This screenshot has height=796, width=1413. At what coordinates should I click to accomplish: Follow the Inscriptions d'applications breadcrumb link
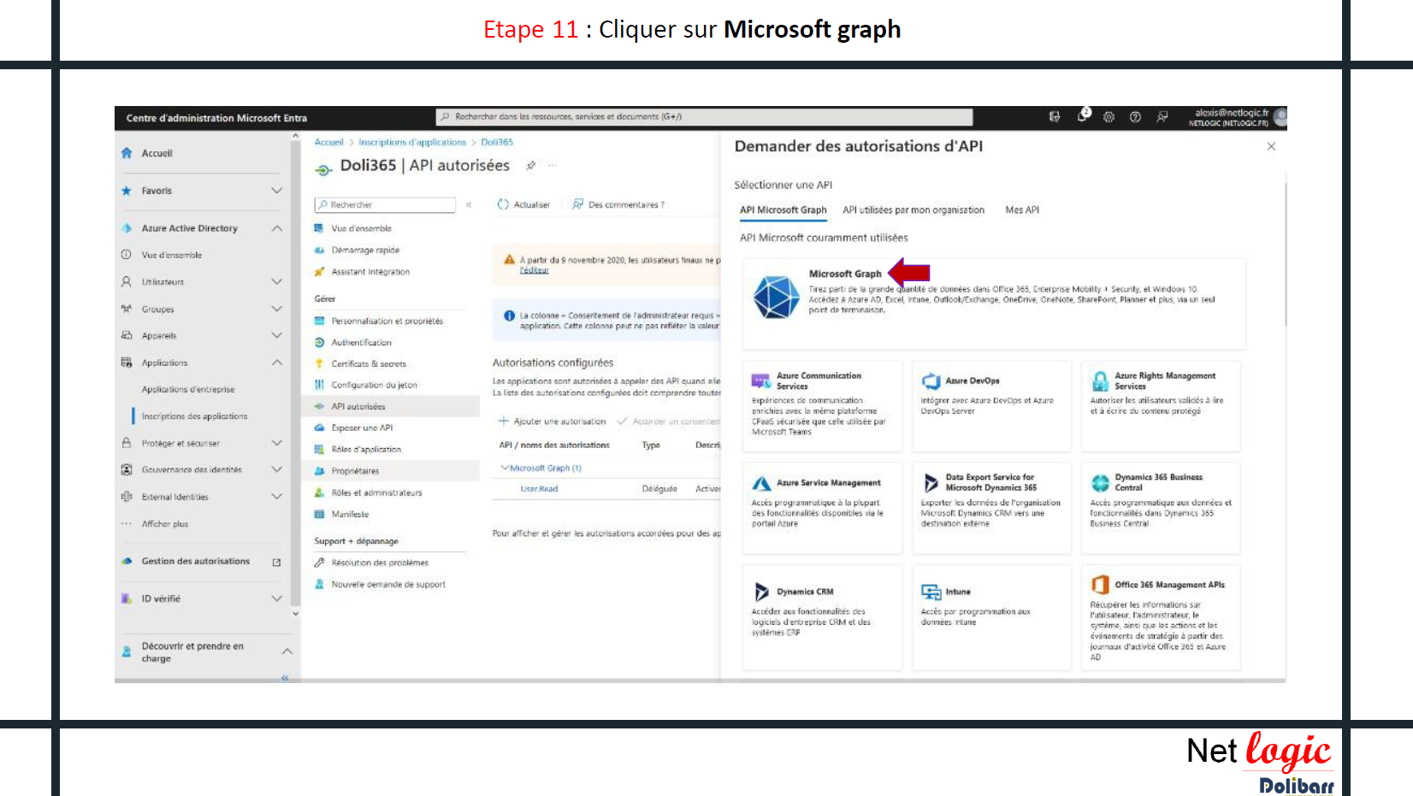(x=411, y=143)
